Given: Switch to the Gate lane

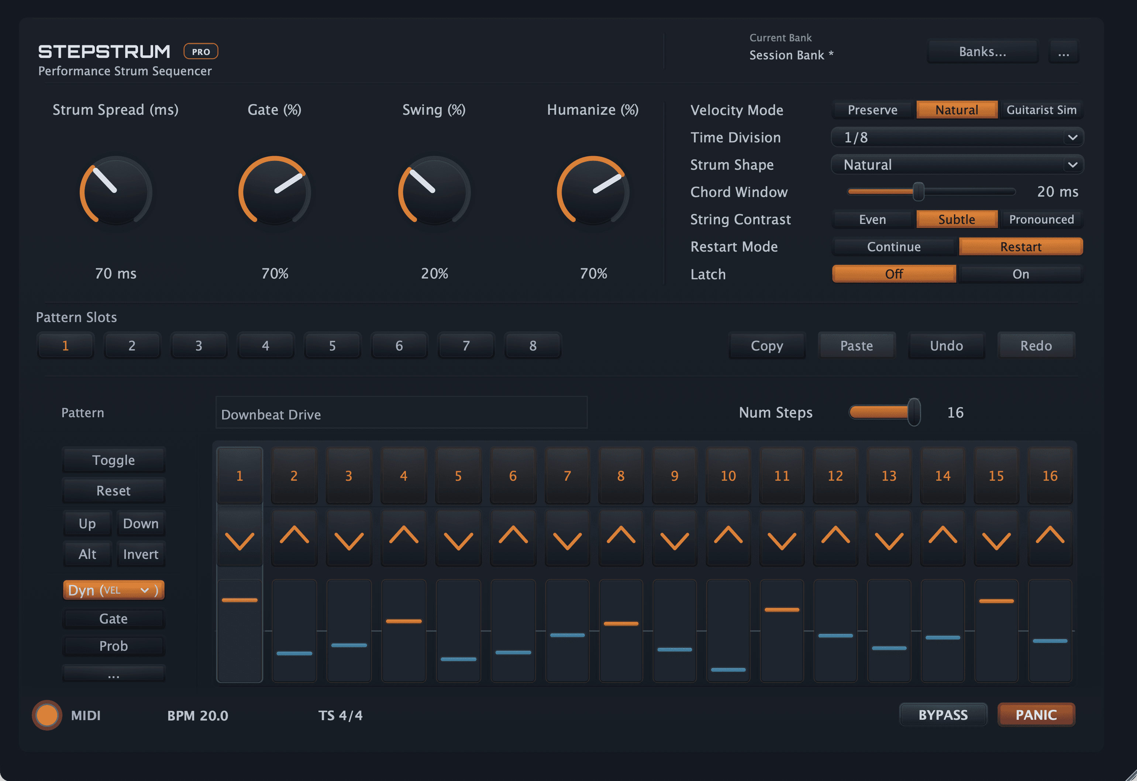Looking at the screenshot, I should [114, 619].
